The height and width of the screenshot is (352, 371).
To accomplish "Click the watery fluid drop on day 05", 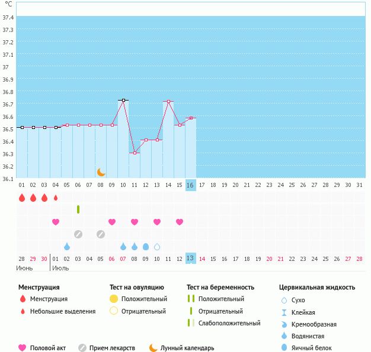I will click(x=67, y=247).
